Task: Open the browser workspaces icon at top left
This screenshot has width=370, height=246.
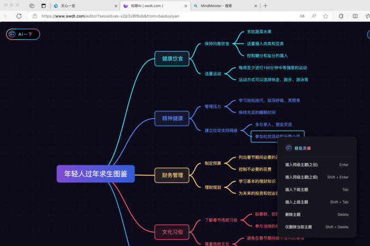Action: pos(32,6)
